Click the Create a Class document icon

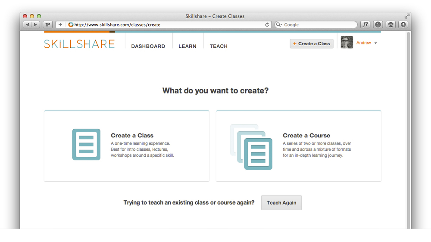click(86, 145)
